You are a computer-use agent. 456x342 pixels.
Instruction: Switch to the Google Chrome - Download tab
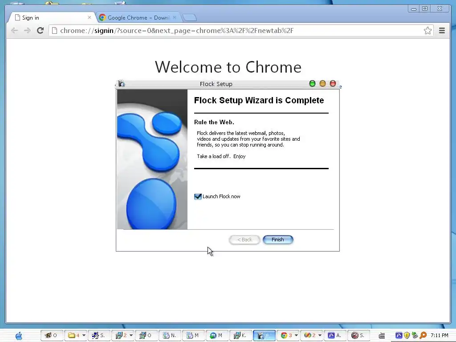138,17
